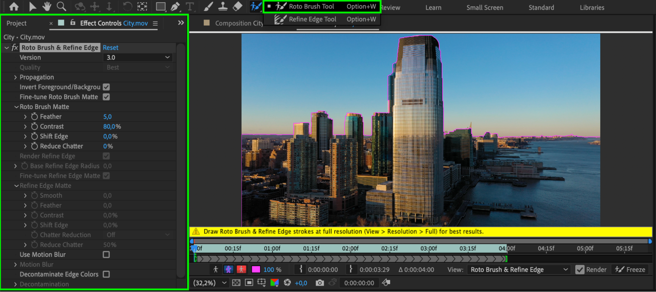Image resolution: width=656 pixels, height=292 pixels.
Task: Select the Clone Stamp tool
Action: (x=223, y=7)
